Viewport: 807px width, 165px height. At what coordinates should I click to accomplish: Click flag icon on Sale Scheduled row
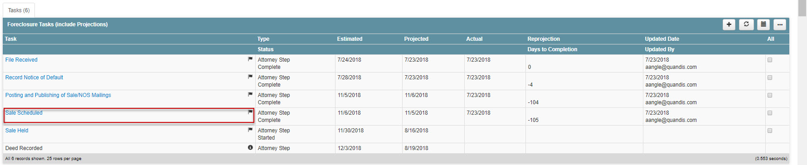click(x=250, y=112)
